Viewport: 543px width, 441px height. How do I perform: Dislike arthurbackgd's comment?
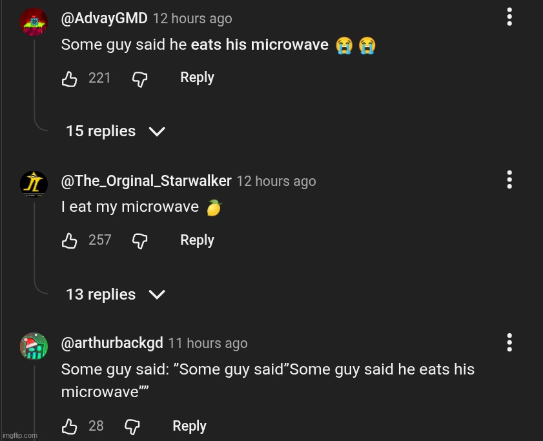(131, 427)
